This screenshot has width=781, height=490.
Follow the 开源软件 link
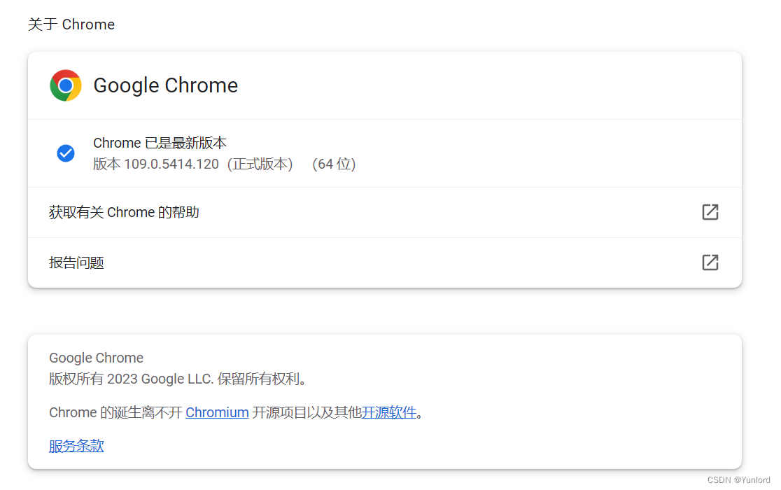[x=389, y=412]
